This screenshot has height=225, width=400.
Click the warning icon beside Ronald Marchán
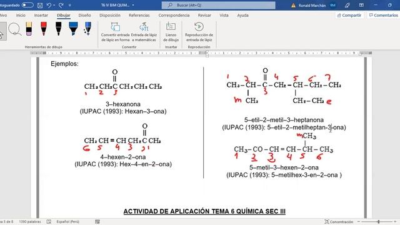coord(293,6)
